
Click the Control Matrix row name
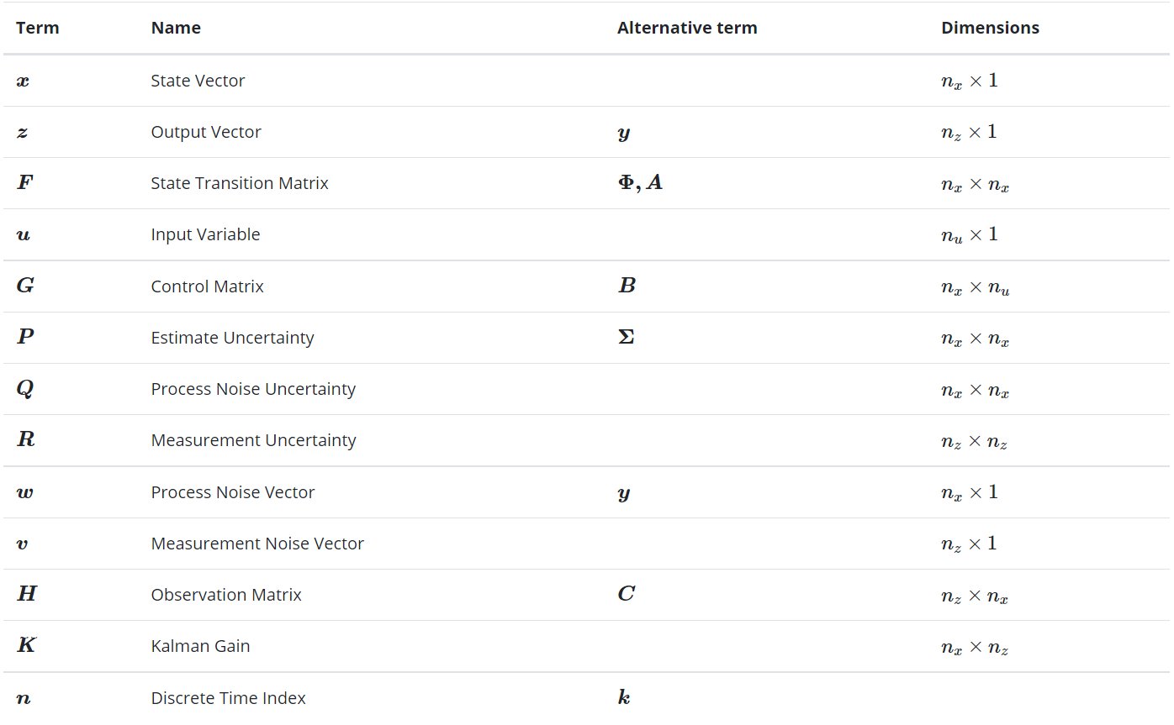coord(207,286)
